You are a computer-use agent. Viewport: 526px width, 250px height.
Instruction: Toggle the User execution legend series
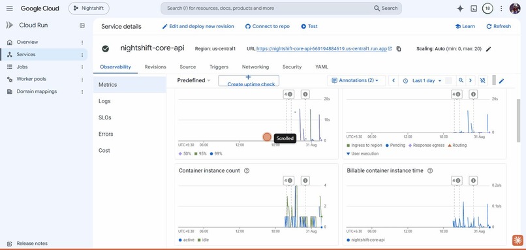pyautogui.click(x=363, y=153)
